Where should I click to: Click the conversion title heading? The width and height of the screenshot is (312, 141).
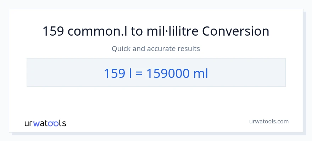pyautogui.click(x=156, y=31)
